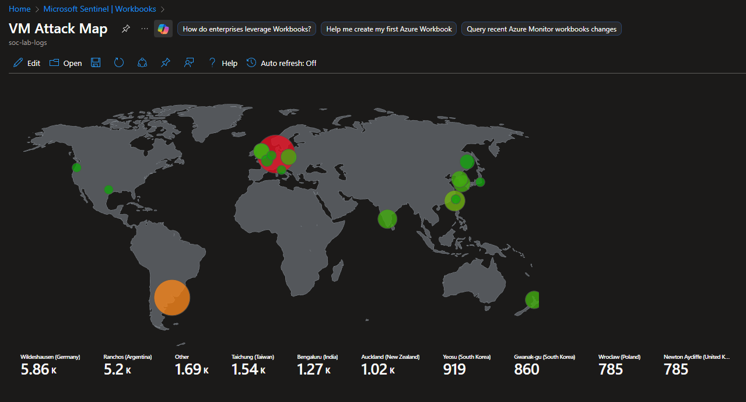The height and width of the screenshot is (402, 746).
Task: Pin VM Attack Map next to the title
Action: (x=126, y=29)
